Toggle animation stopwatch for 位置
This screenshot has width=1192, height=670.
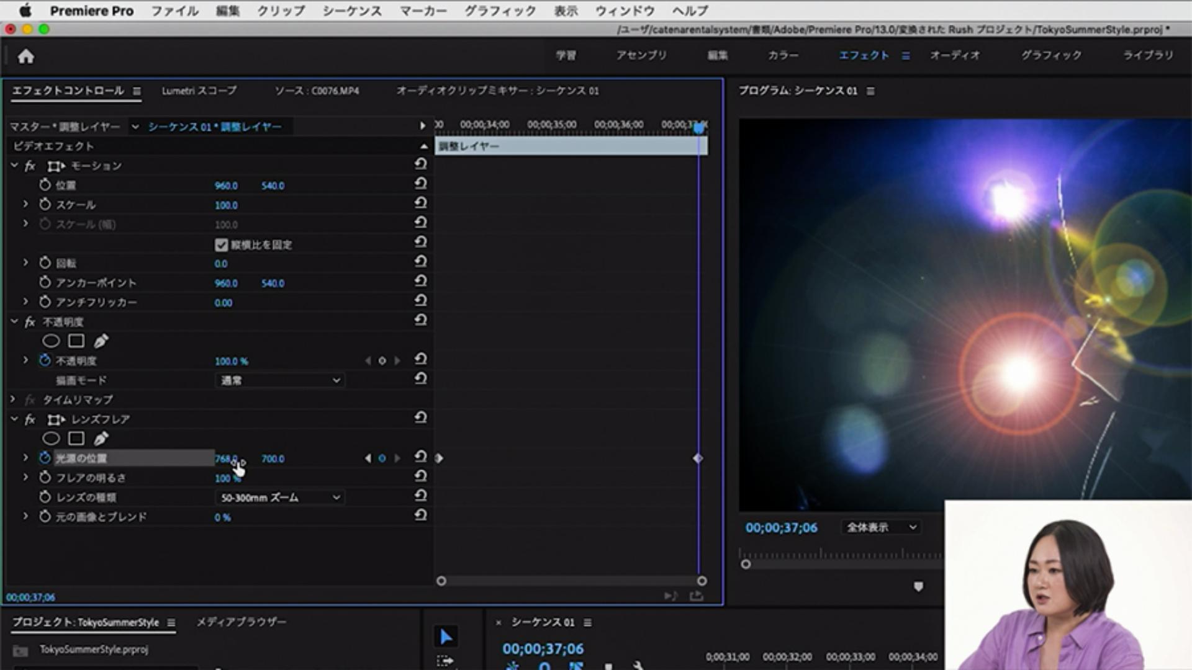tap(45, 185)
